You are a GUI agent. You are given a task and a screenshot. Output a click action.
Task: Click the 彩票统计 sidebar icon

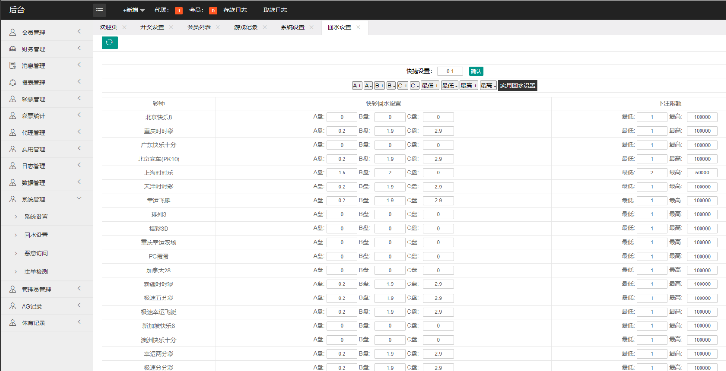click(13, 116)
